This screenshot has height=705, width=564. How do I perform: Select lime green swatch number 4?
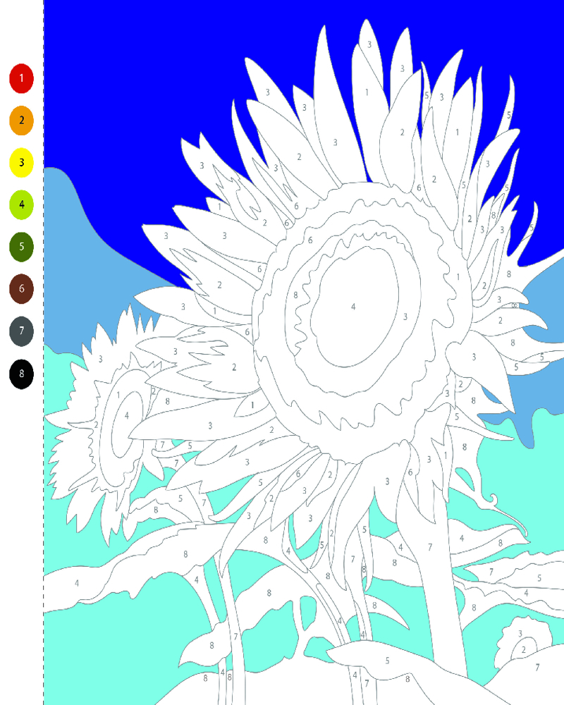[21, 205]
